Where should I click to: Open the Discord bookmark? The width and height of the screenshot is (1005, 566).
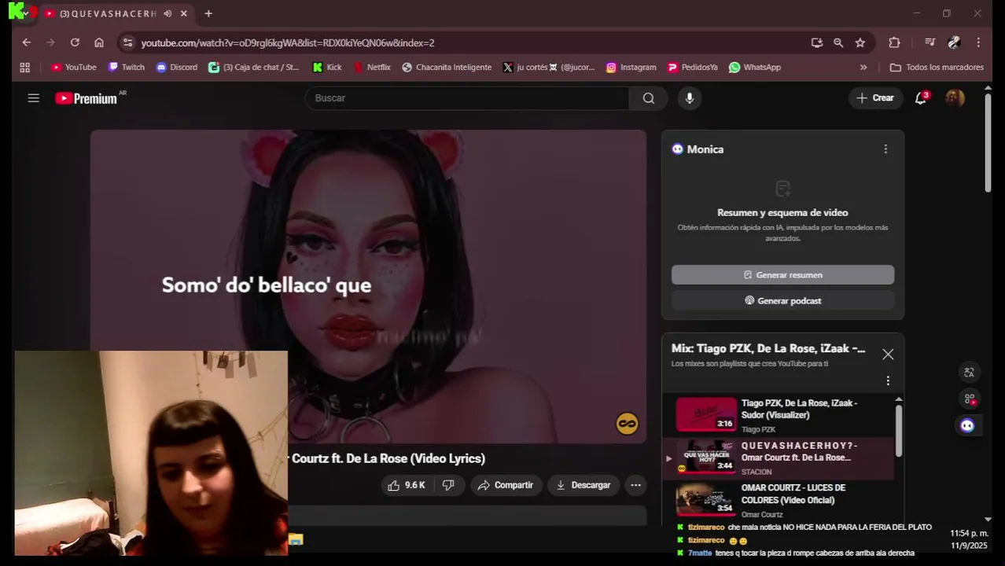coord(177,68)
